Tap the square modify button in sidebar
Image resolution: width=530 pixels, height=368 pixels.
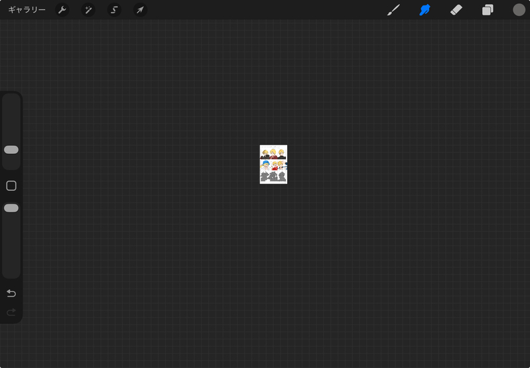point(11,186)
